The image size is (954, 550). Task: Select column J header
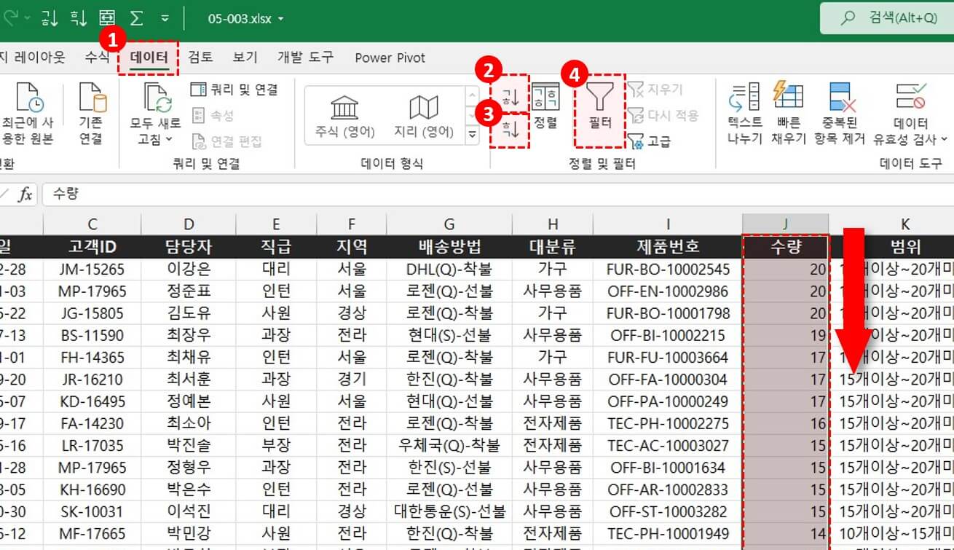785,224
